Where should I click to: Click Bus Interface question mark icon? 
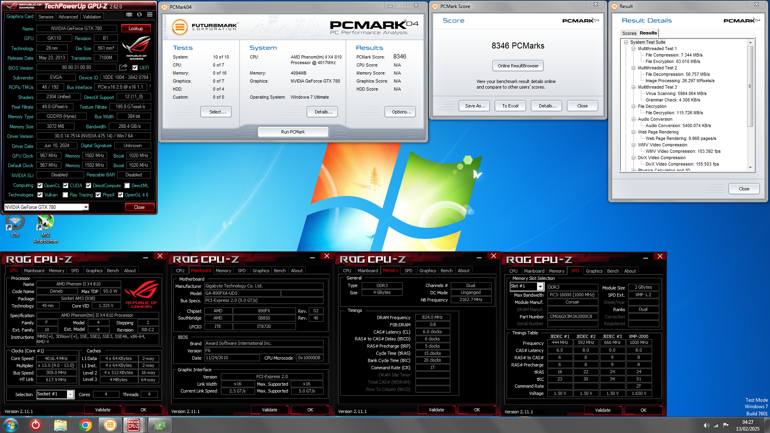point(150,87)
